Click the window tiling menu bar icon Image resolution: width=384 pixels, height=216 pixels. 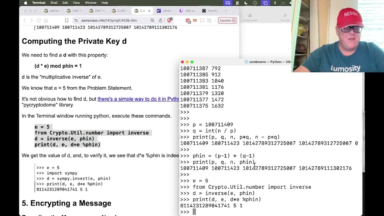(265, 3)
